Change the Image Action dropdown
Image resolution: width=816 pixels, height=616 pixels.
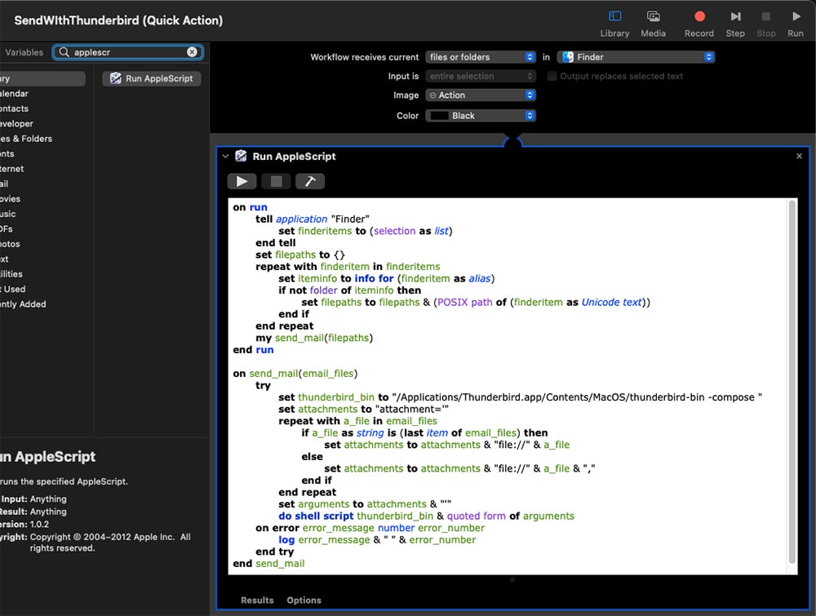click(481, 95)
